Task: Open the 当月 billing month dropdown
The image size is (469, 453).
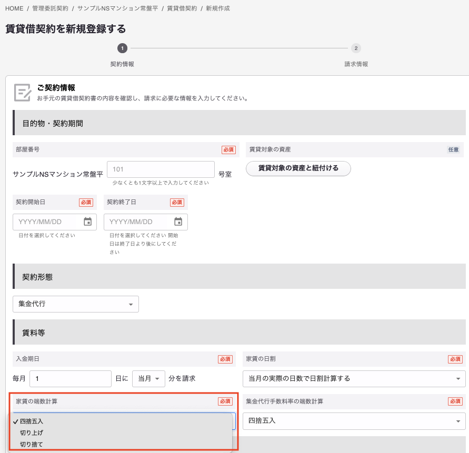Action: point(148,378)
